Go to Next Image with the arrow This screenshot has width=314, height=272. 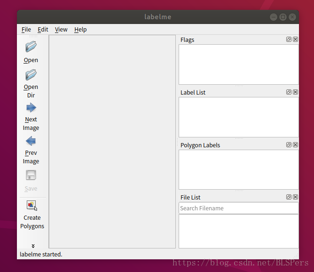31,108
